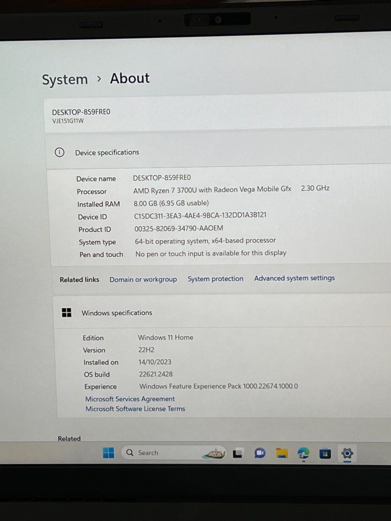Viewport: 391px width, 521px height.
Task: Click the 64-bit operating system text
Action: click(x=205, y=241)
